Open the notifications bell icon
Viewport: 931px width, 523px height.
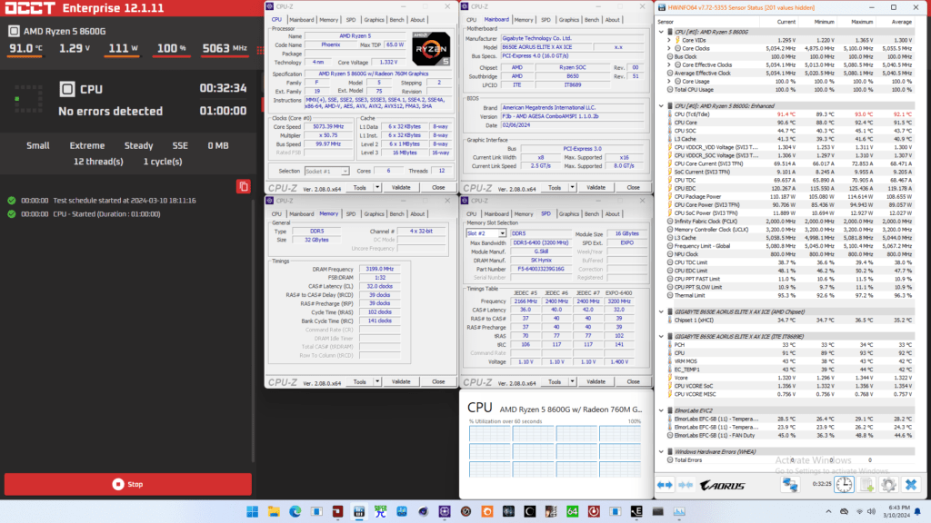click(x=917, y=511)
